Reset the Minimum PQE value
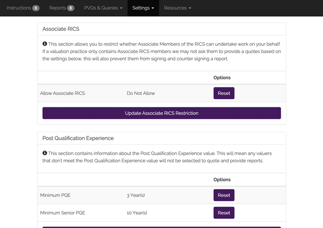The image size is (323, 228). click(224, 195)
